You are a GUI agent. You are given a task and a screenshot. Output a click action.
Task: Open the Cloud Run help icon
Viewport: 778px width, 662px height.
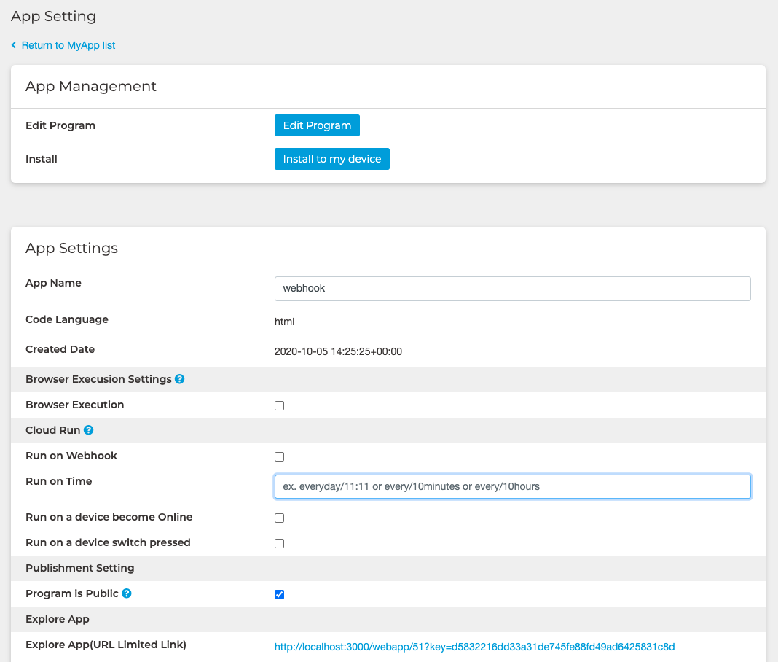click(x=89, y=430)
